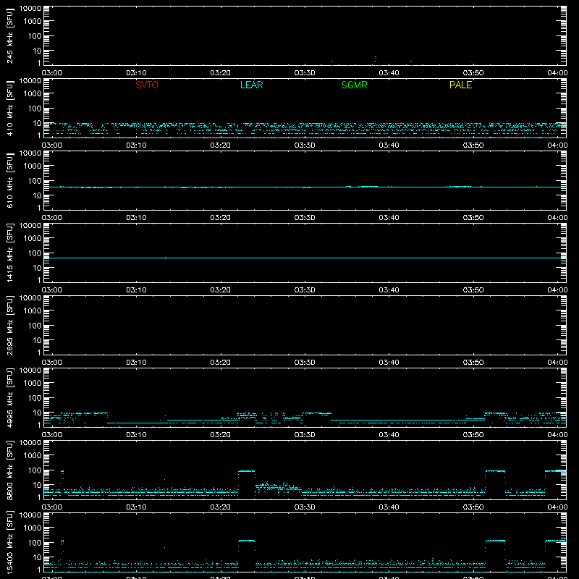This screenshot has width=579, height=579.
Task: Click 03:10 tick under the 245 MHz panel
Action: pos(136,73)
